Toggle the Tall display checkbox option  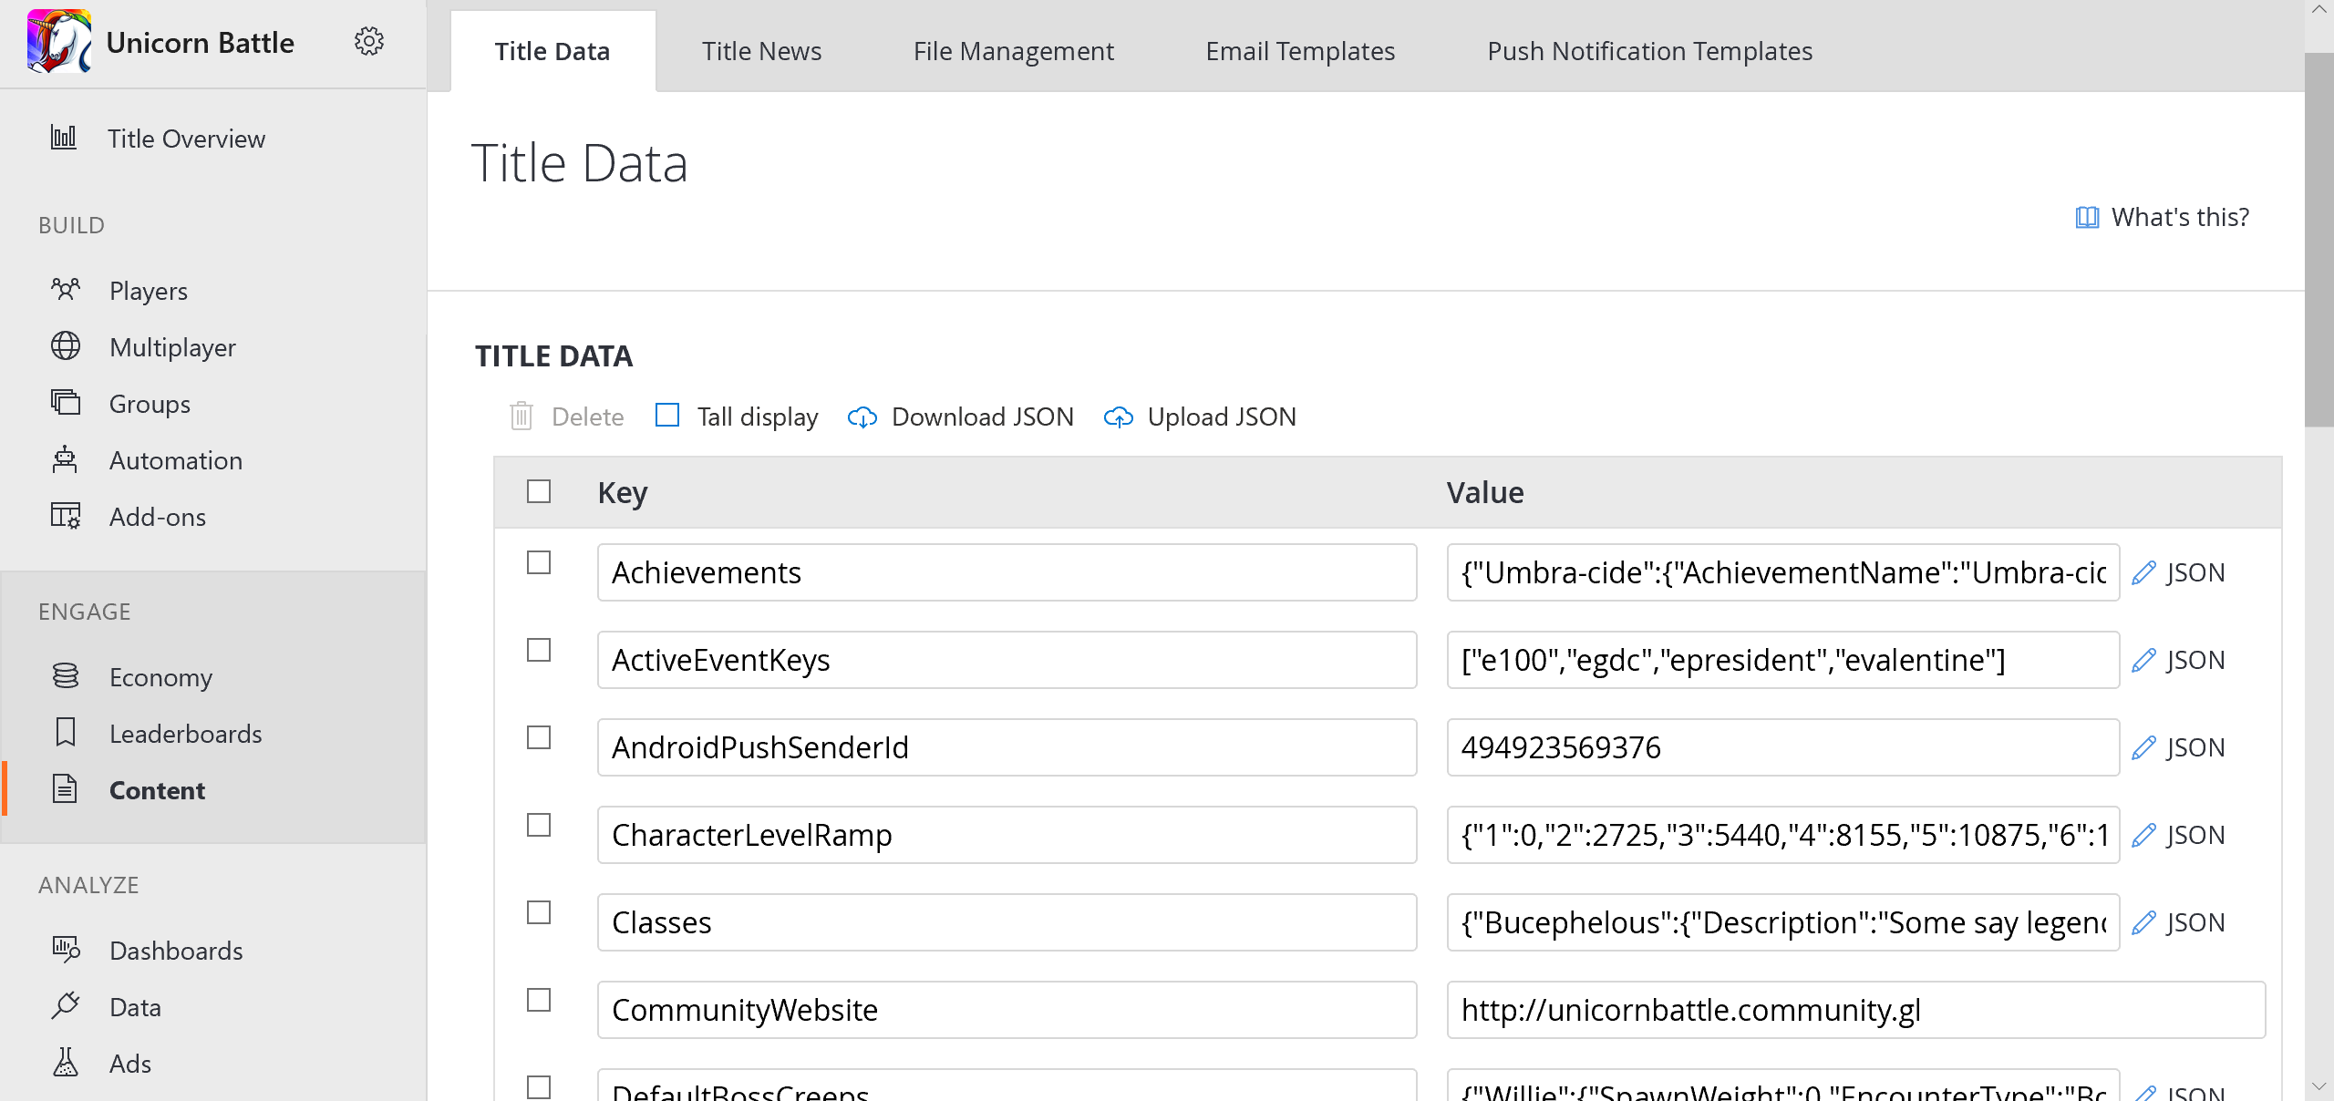[x=668, y=415]
